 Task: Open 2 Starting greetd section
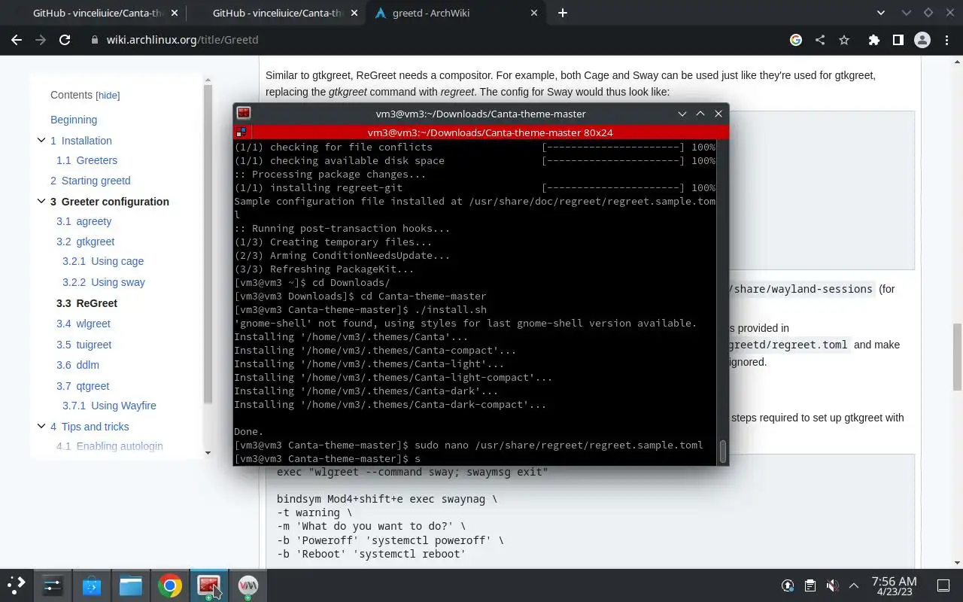(x=90, y=181)
